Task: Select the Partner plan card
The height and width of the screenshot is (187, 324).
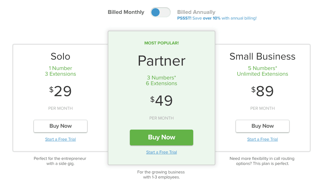Action: 161,97
